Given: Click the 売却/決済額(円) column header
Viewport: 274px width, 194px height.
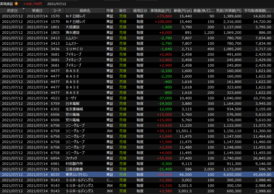Looking at the screenshot, I should 229,11.
